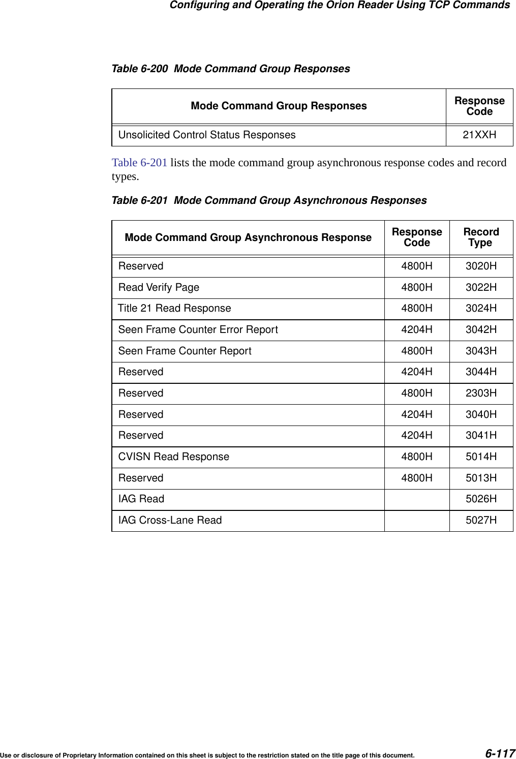Click the 'IAG Read' row label

141,499
